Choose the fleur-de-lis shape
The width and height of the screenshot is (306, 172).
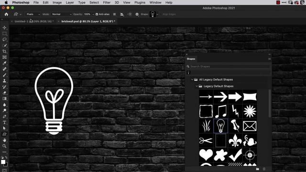(235, 140)
